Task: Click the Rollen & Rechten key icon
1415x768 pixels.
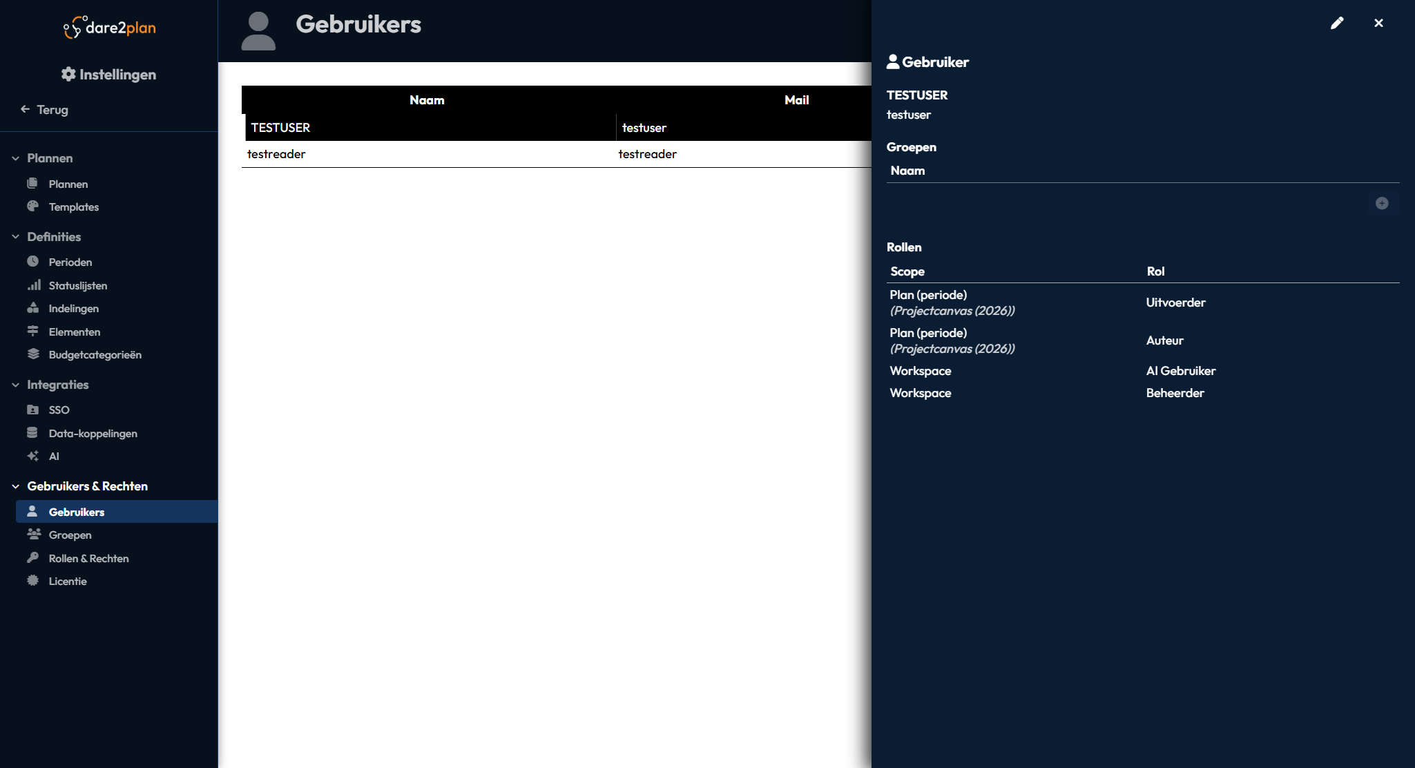Action: click(x=32, y=558)
